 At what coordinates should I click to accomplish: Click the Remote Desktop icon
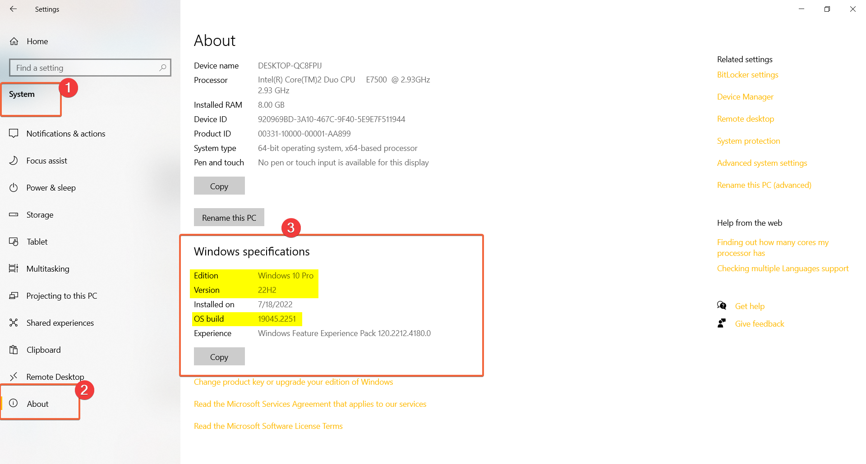(x=14, y=377)
